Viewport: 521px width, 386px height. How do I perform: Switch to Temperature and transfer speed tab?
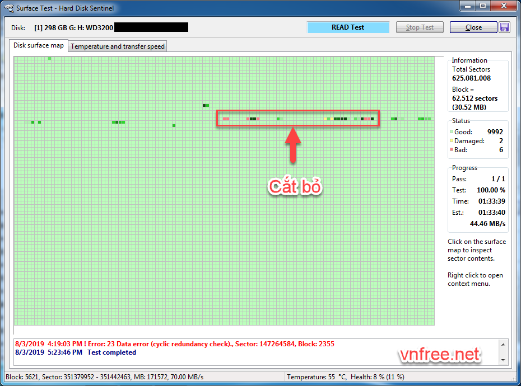pos(117,46)
